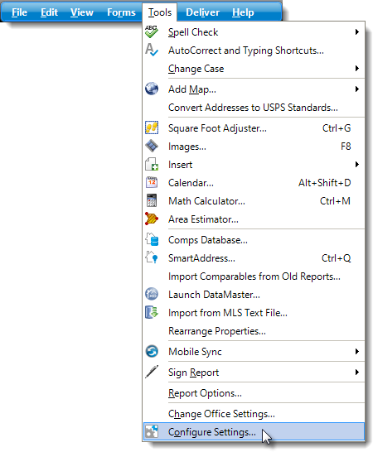Click the Calendar icon
373x452 pixels.
pyautogui.click(x=152, y=182)
